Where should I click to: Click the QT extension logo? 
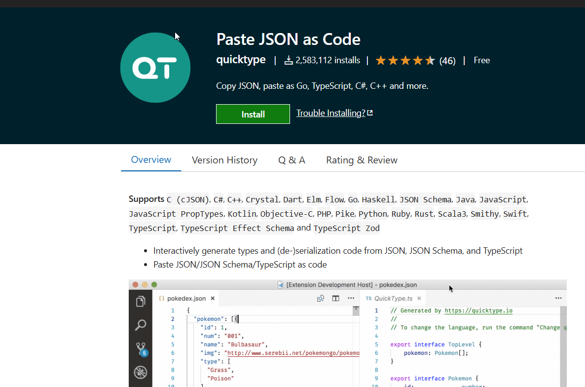(x=155, y=68)
